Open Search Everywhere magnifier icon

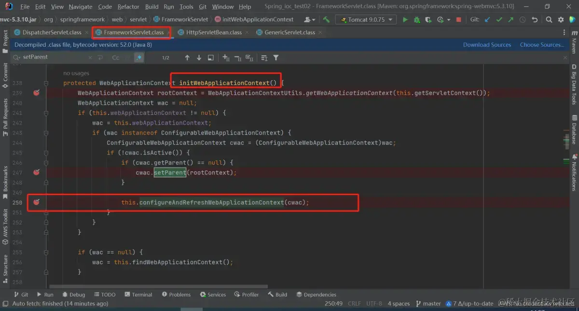[549, 20]
